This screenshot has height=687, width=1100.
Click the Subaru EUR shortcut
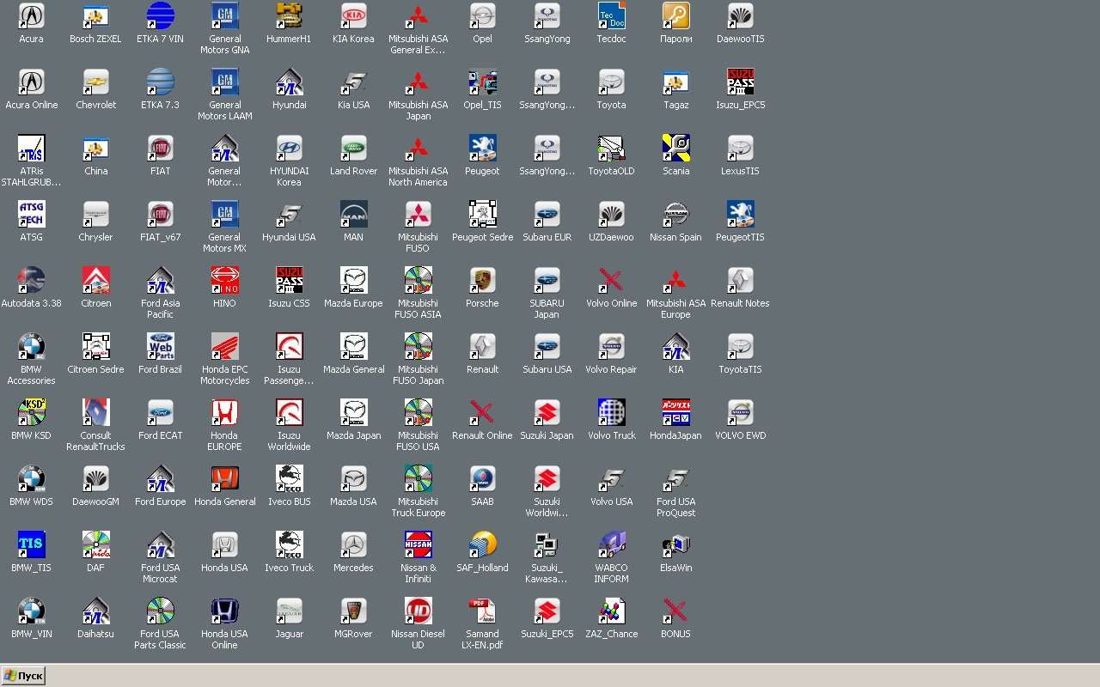[547, 214]
